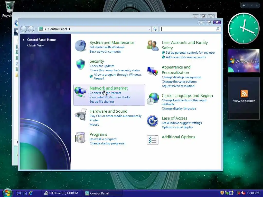Open Network and Internet heading
Image resolution: width=263 pixels, height=197 pixels.
pyautogui.click(x=109, y=88)
